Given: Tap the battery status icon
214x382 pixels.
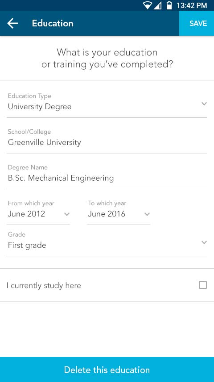Looking at the screenshot, I should click(169, 5).
